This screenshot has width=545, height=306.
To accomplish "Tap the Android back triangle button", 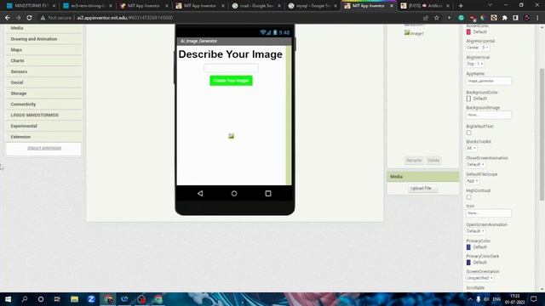I will click(200, 194).
